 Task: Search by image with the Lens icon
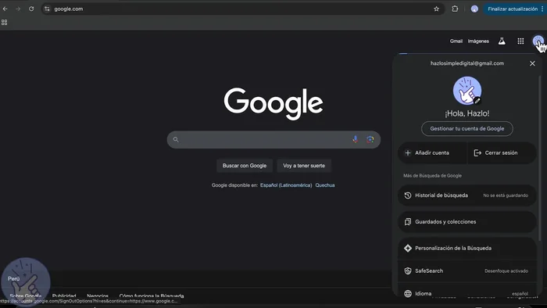click(370, 139)
